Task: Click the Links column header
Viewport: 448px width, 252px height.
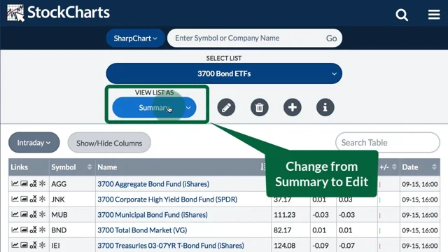Action: tap(29, 167)
